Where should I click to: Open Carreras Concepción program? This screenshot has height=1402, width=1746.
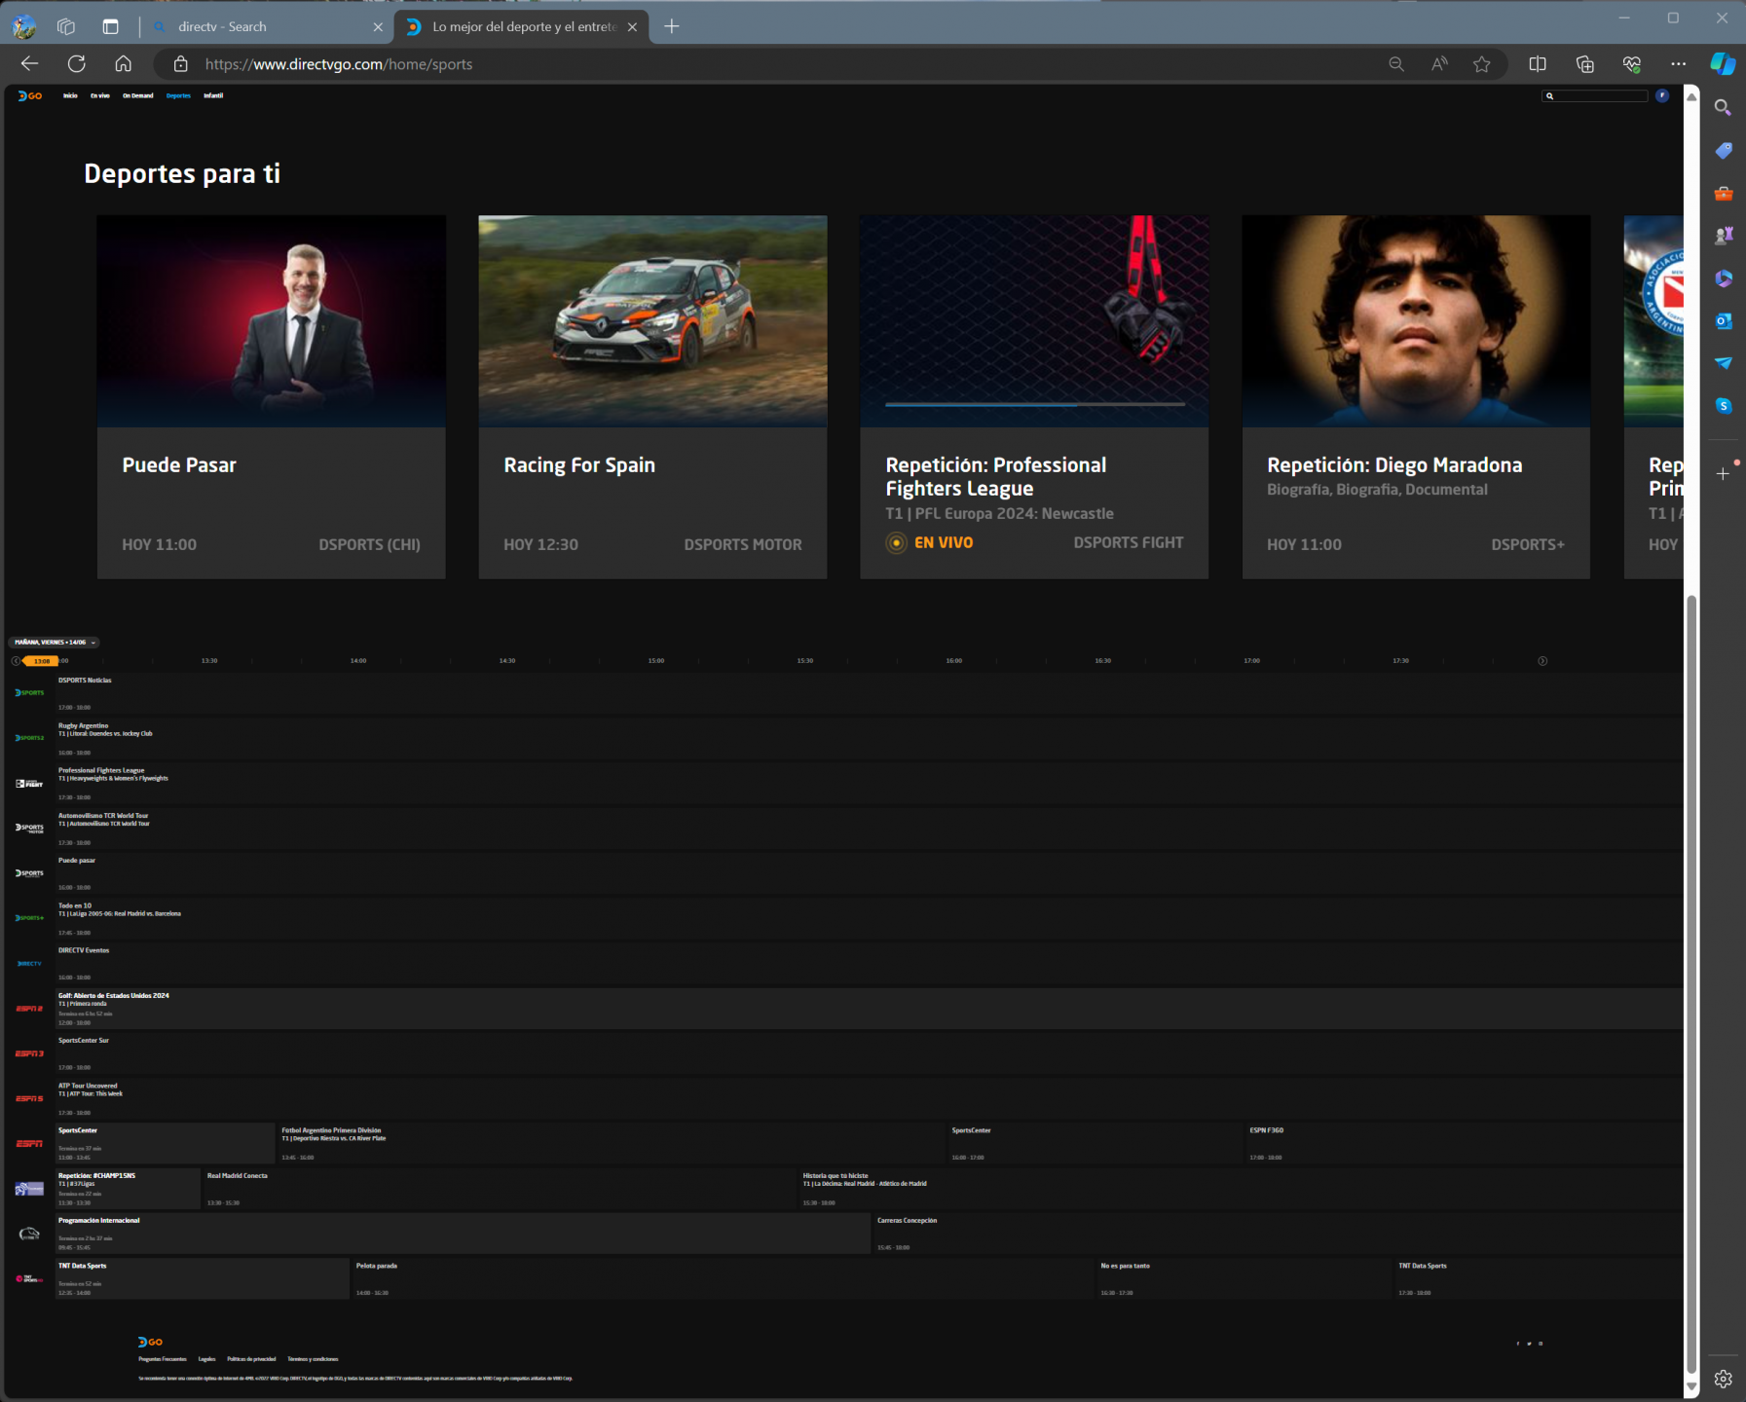coord(1278,1234)
